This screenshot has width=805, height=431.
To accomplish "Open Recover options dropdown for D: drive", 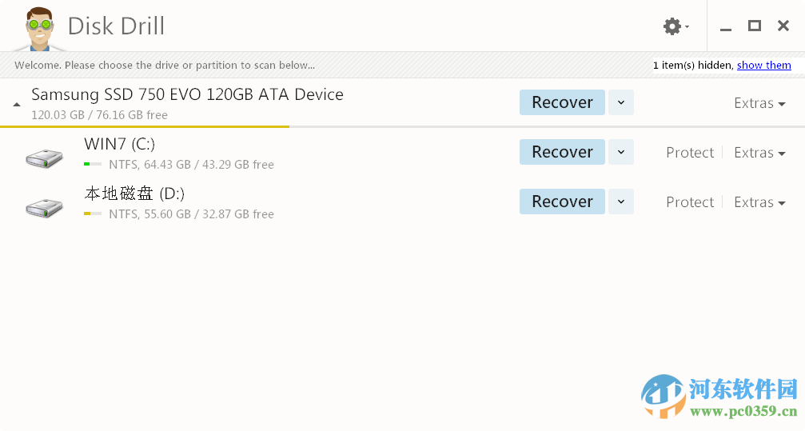I will (621, 202).
